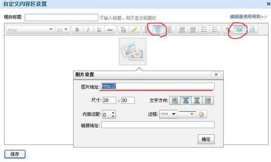Click the image width field 28

(x=109, y=100)
